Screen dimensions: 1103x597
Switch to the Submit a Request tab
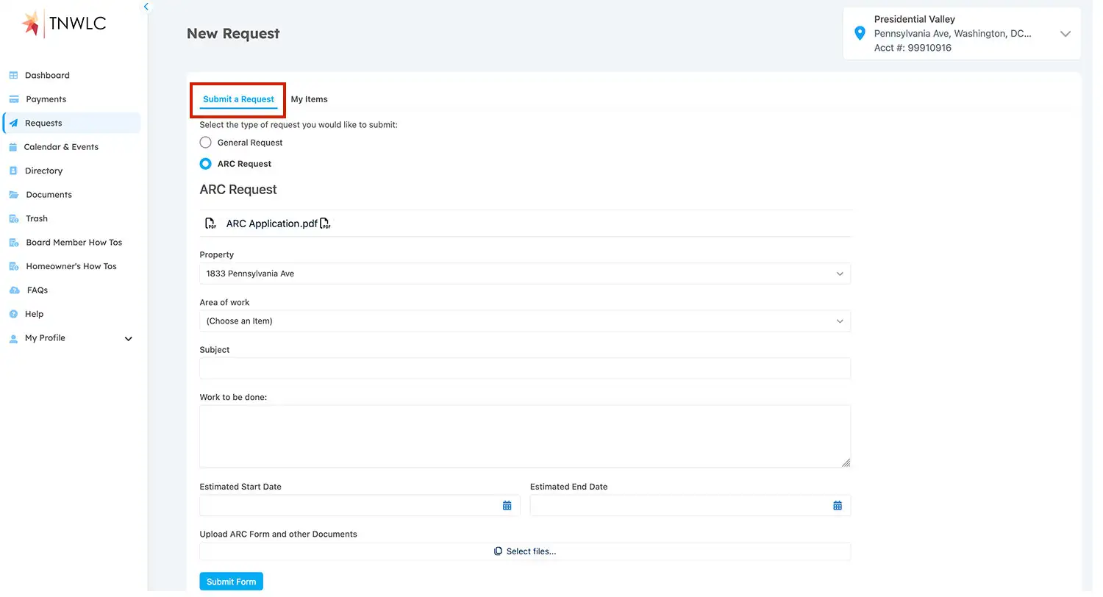click(240, 100)
